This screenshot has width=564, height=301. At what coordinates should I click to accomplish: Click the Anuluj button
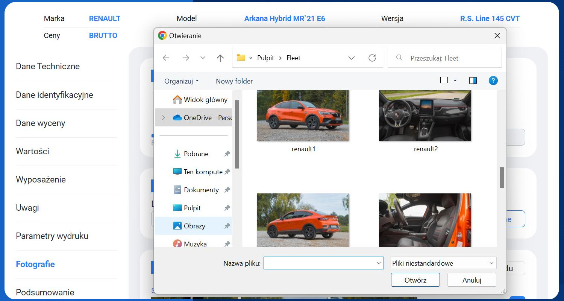(472, 280)
